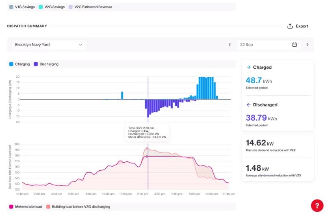Toggle the V2G Estimated Revenue legend item
Screen dimensions: 325x215
(90, 7)
